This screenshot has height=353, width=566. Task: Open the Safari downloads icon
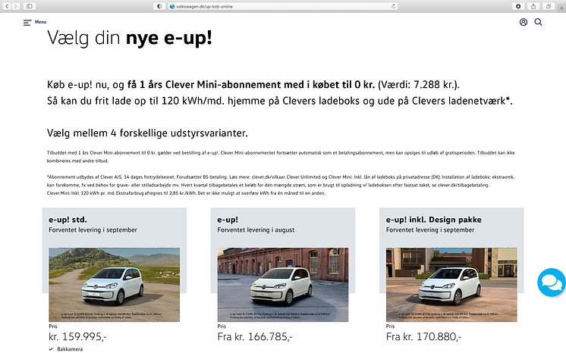[x=518, y=6]
